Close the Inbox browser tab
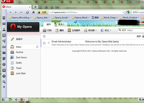This screenshot has width=144, height=103. point(30,7)
